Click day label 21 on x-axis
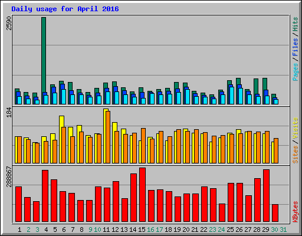Screen dimensions: 302x236 tap(195, 230)
